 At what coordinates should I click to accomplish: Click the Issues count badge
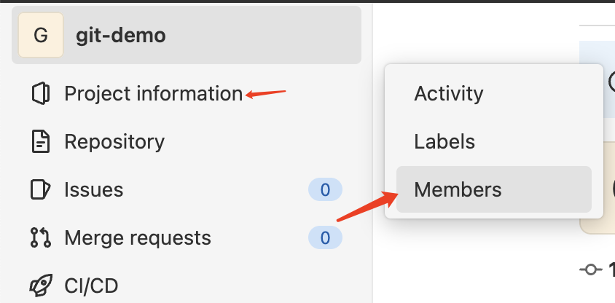point(325,191)
